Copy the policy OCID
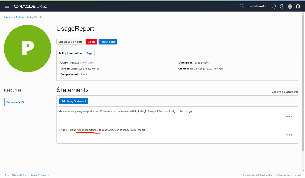This screenshot has height=178, width=305. [x=91, y=63]
